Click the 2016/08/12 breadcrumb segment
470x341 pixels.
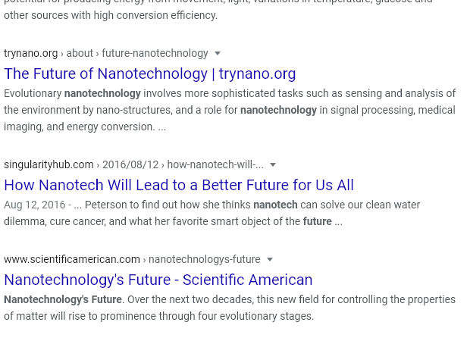click(130, 164)
